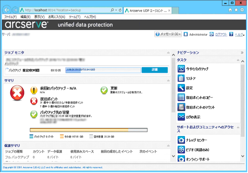Collapse the Navigation (ナビゲーション) pane

pos(242,53)
